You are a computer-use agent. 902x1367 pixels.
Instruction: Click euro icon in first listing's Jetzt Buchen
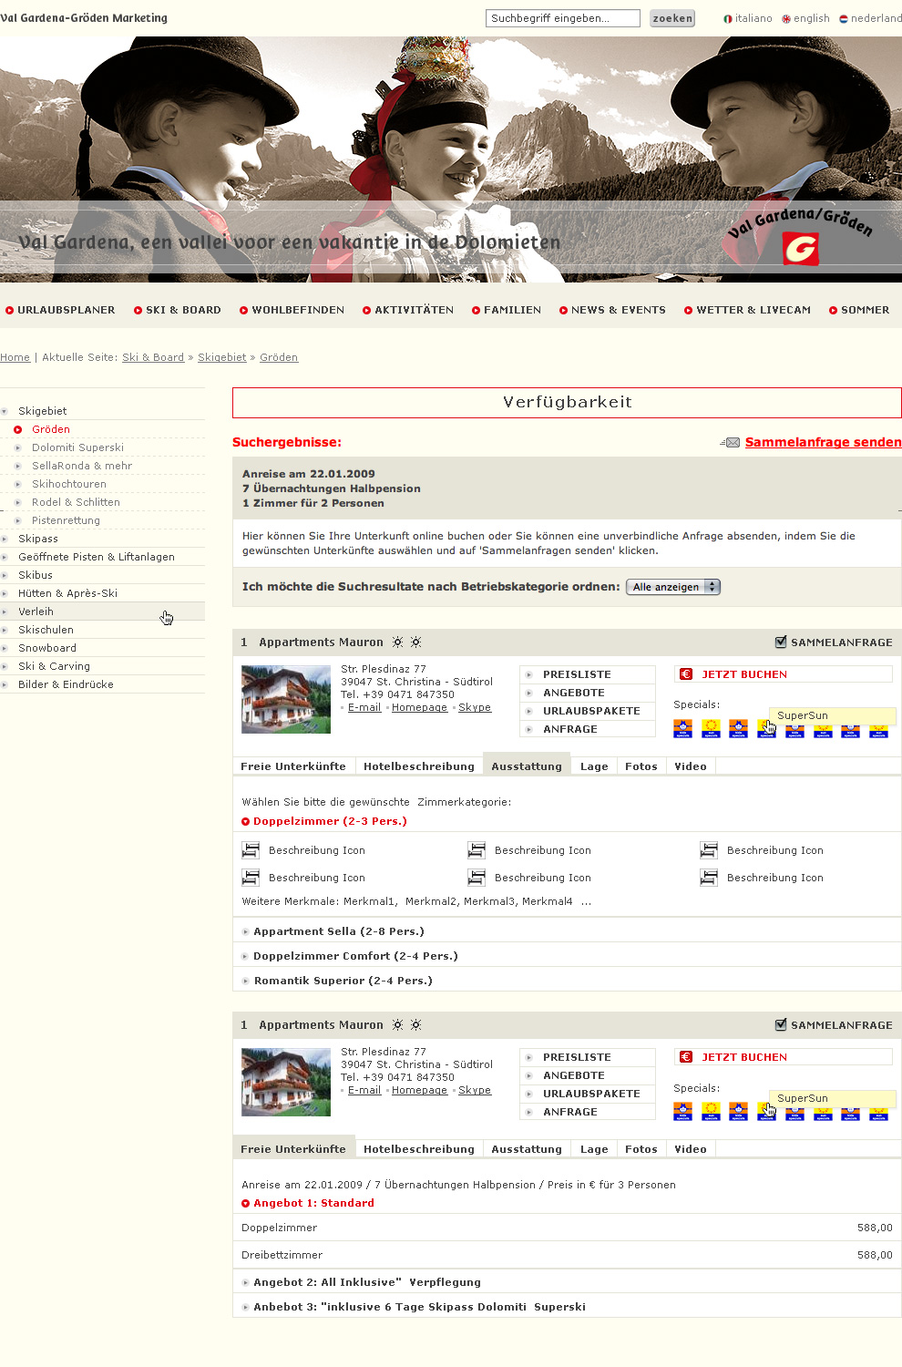pos(686,674)
